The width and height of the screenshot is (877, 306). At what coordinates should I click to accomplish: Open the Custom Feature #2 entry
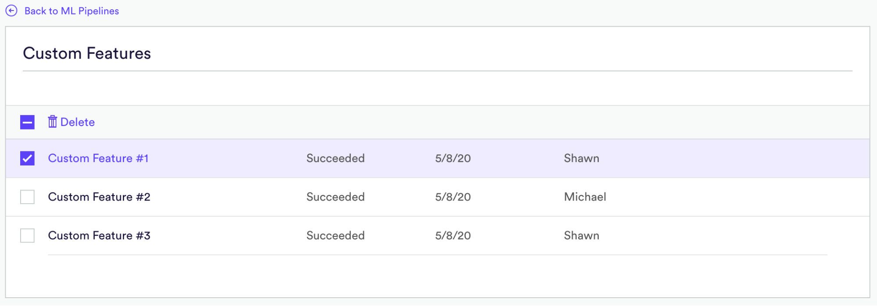tap(99, 197)
